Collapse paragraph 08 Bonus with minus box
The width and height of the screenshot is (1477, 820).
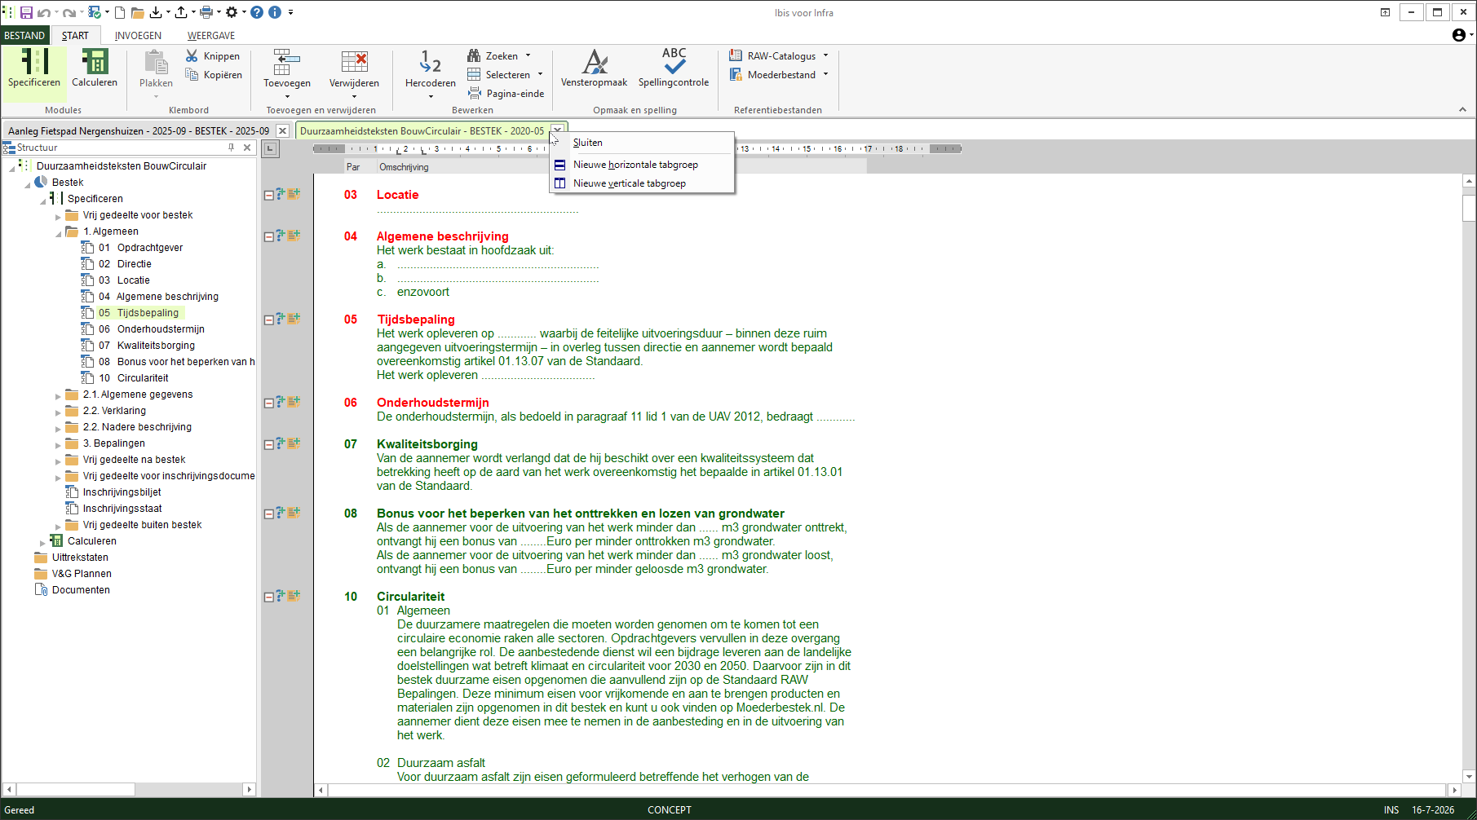[x=268, y=514]
